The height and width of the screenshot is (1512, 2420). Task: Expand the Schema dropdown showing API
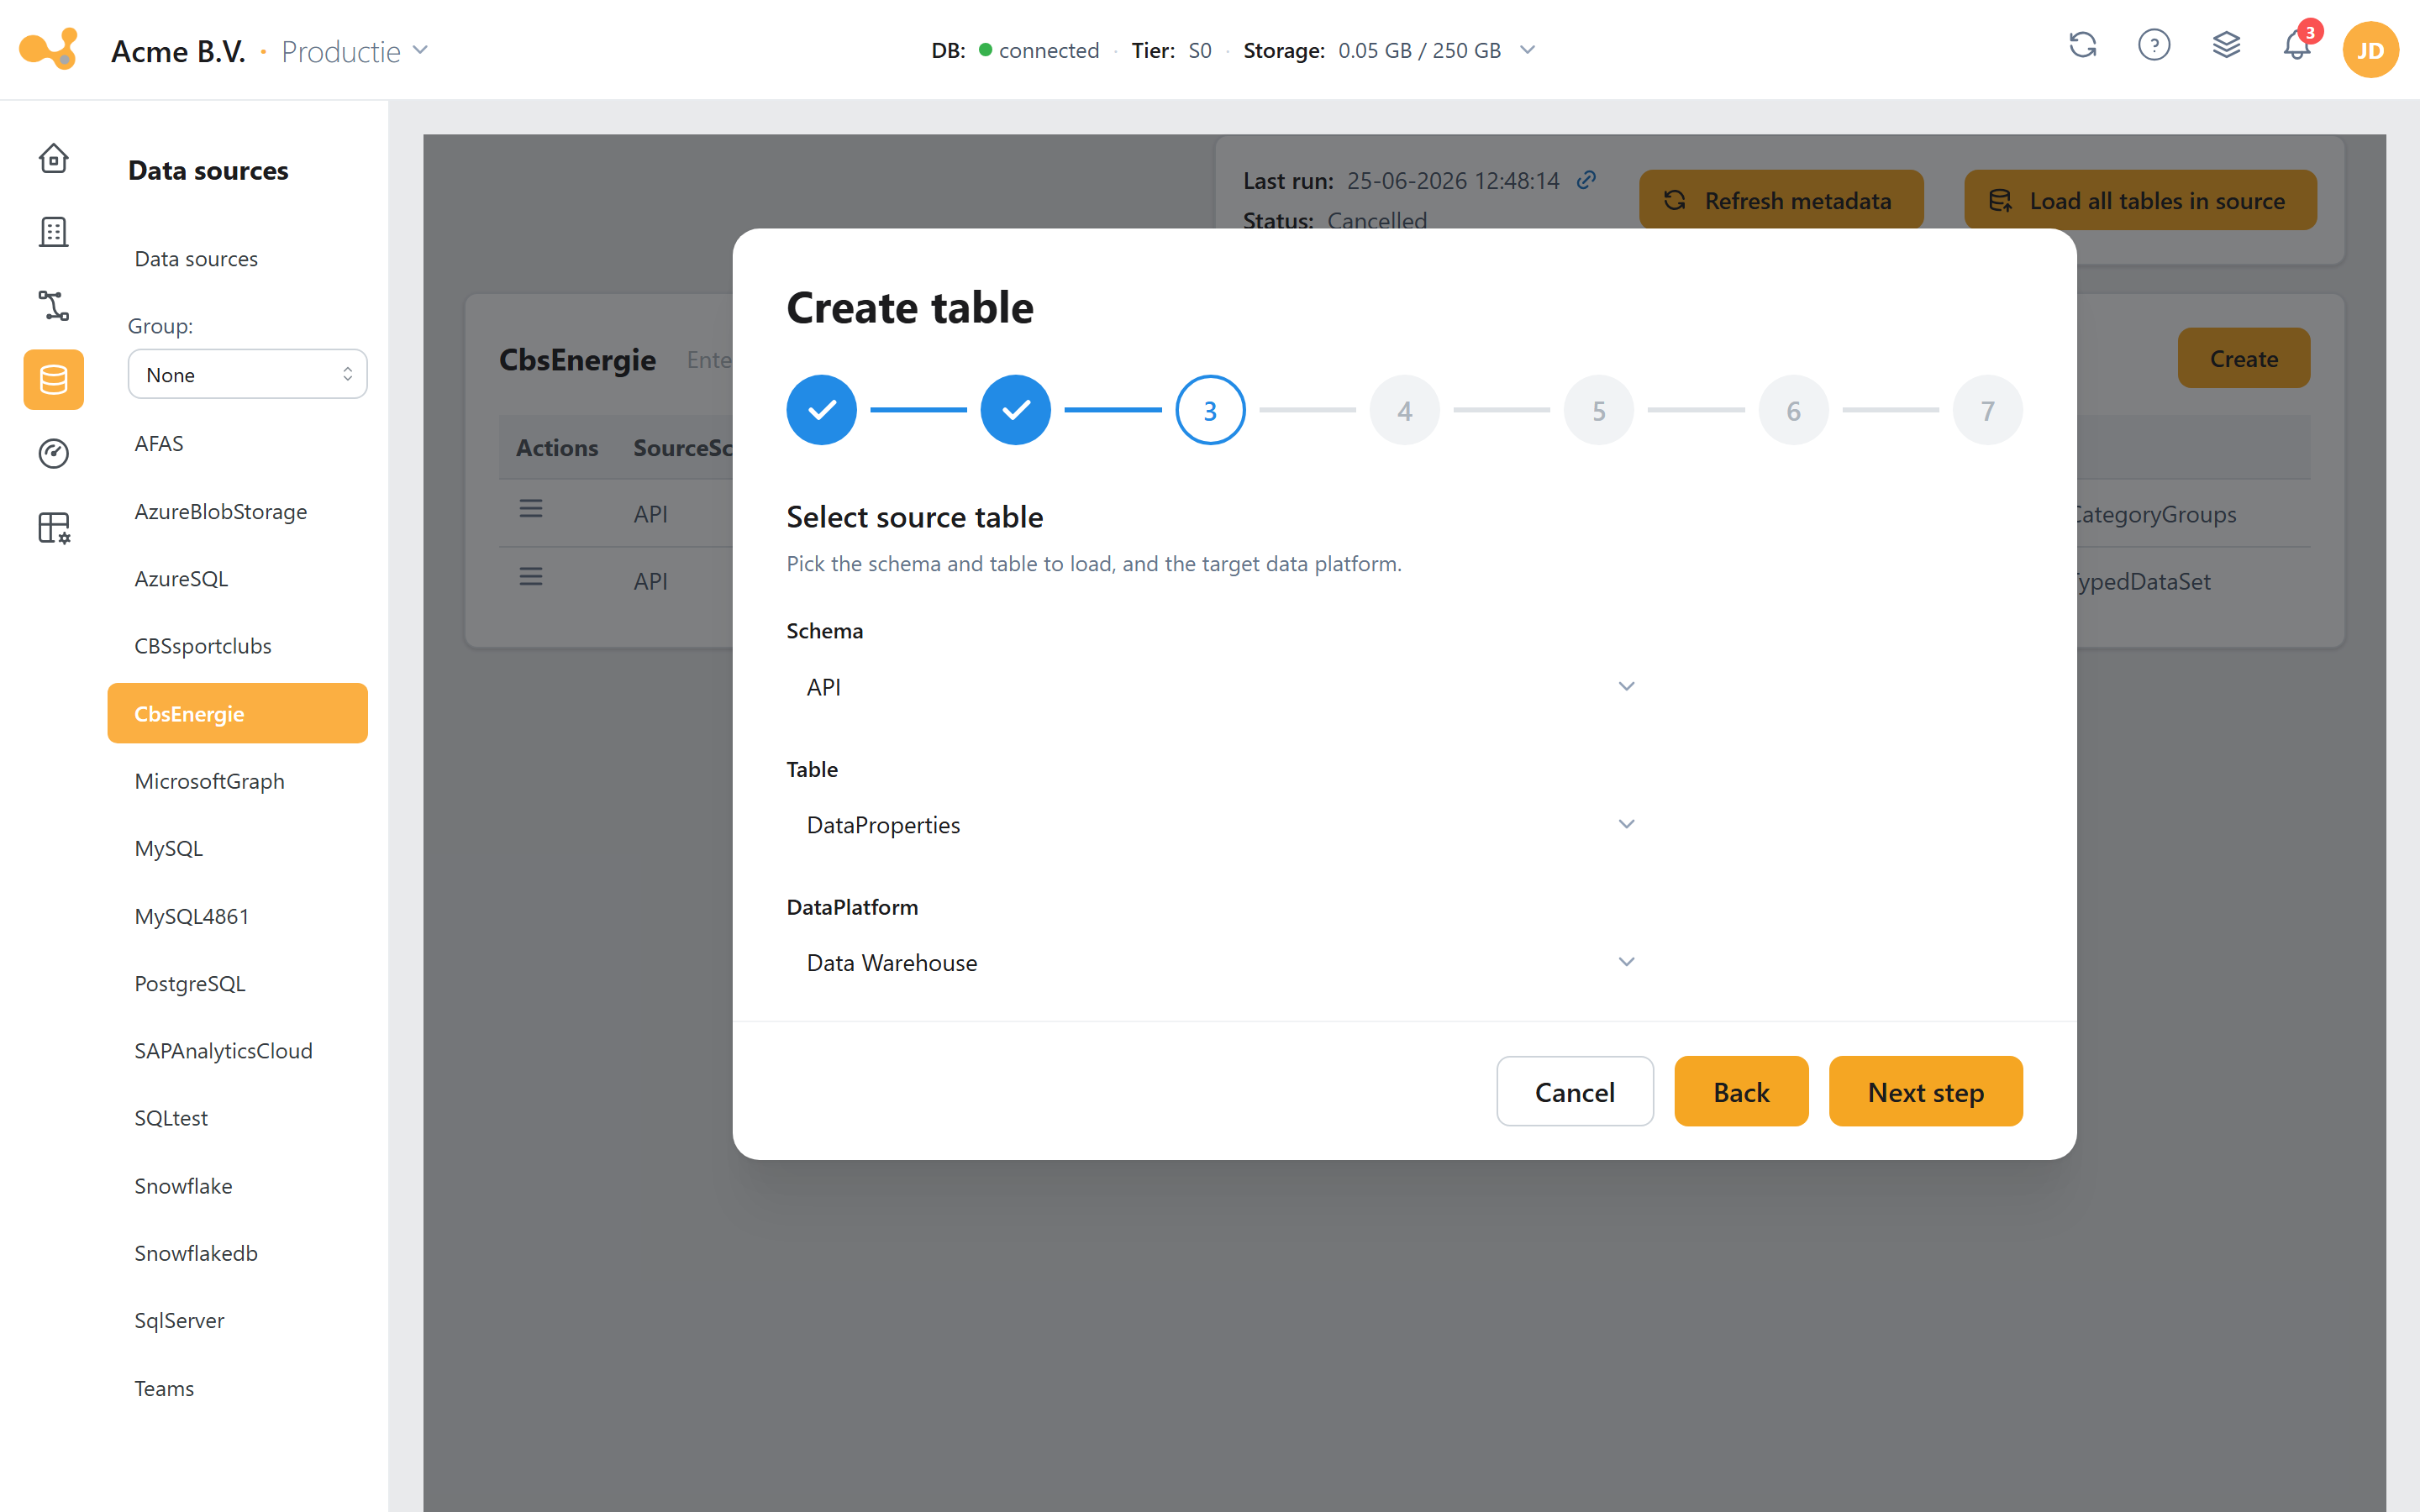[1222, 687]
